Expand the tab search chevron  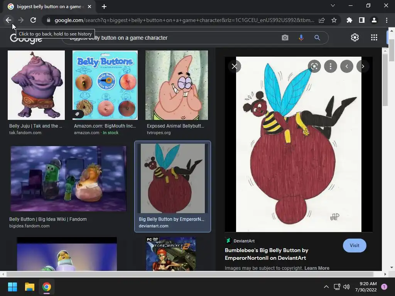point(333,5)
